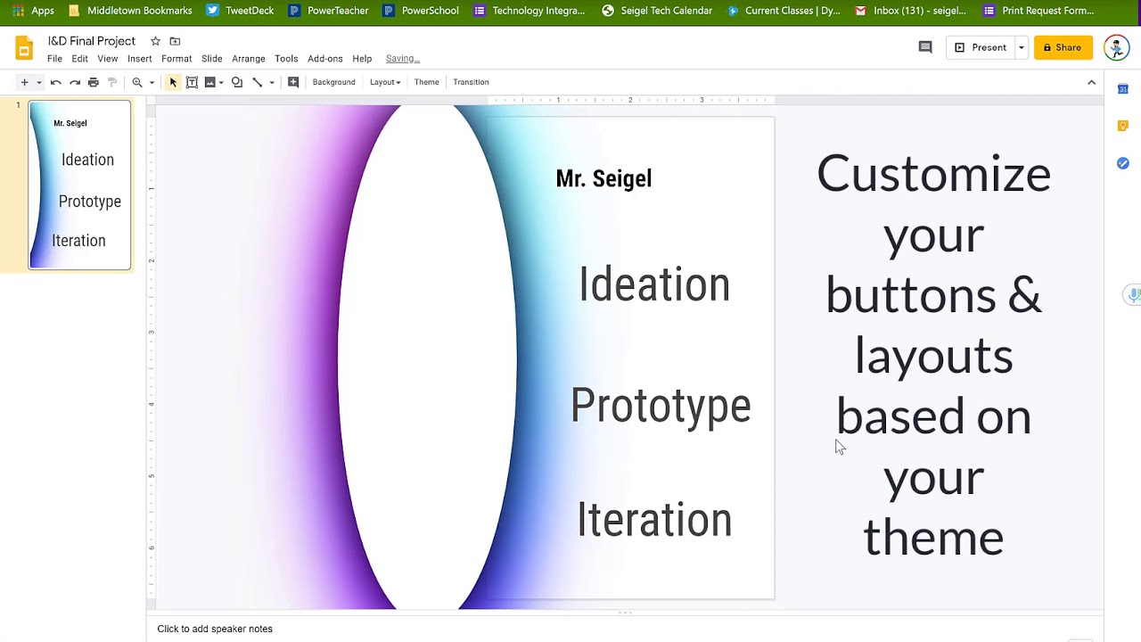
Task: Open the PowerTeacher bookmark
Action: tap(328, 11)
